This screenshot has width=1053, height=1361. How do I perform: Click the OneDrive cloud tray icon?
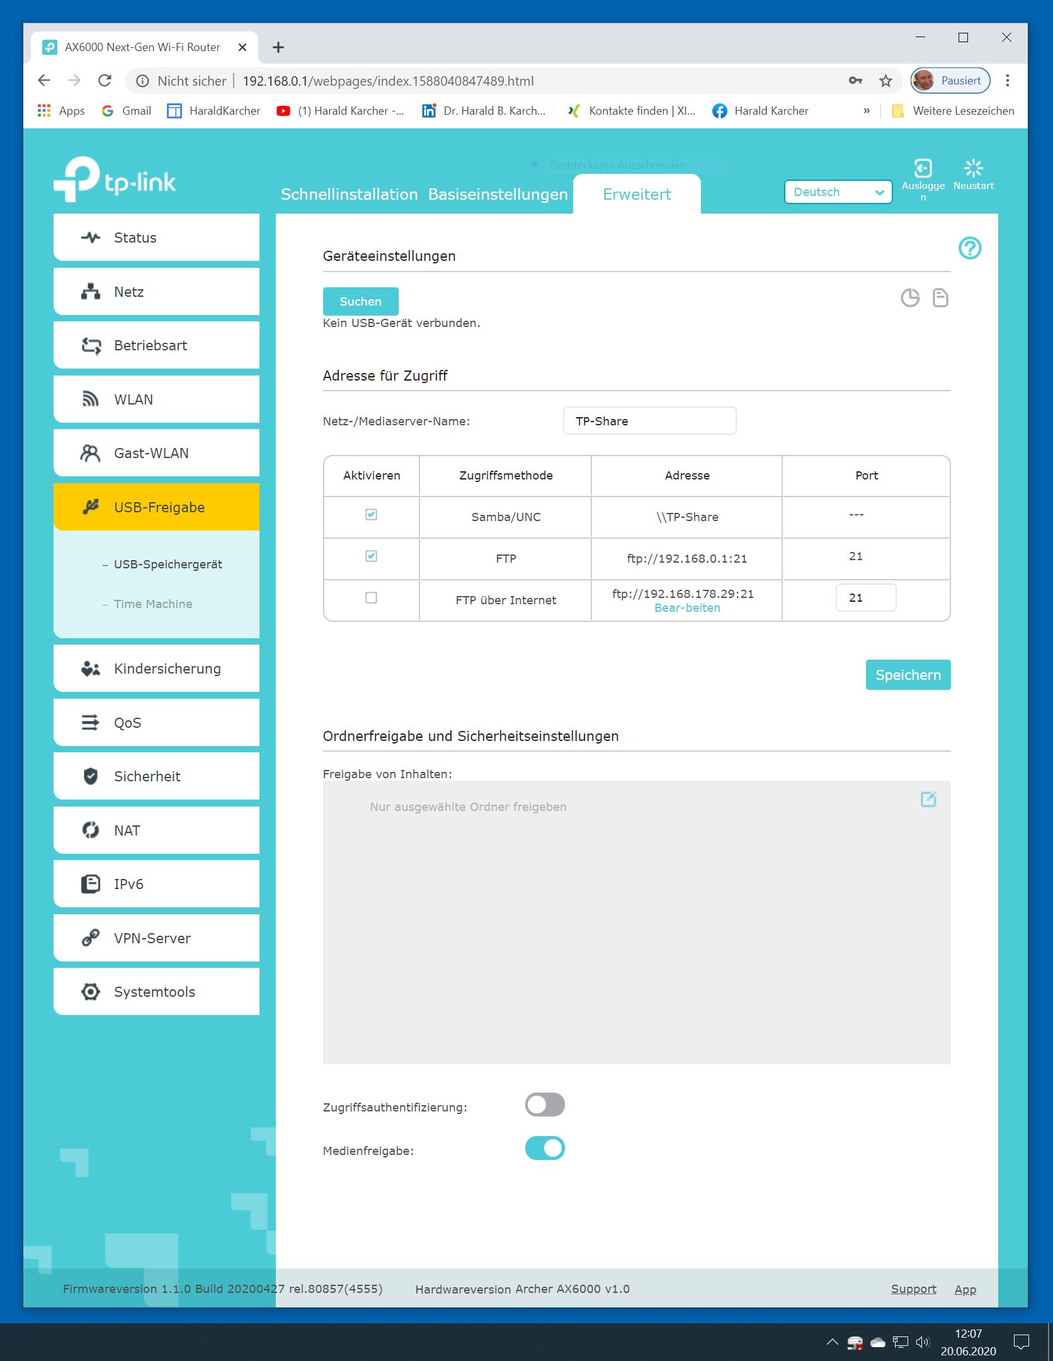(878, 1342)
